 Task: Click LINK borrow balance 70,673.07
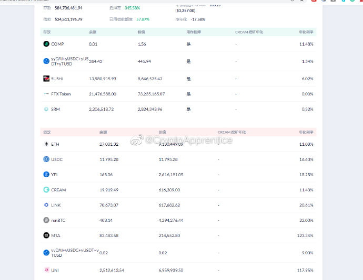tap(109, 205)
